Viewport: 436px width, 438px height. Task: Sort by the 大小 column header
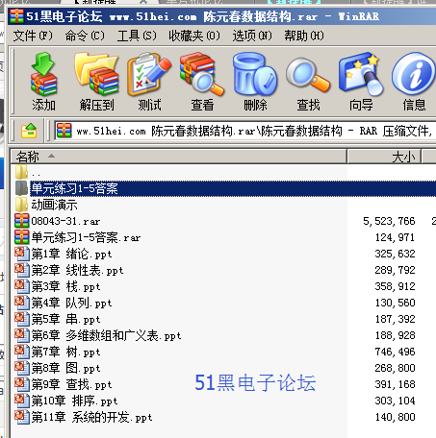(x=384, y=157)
